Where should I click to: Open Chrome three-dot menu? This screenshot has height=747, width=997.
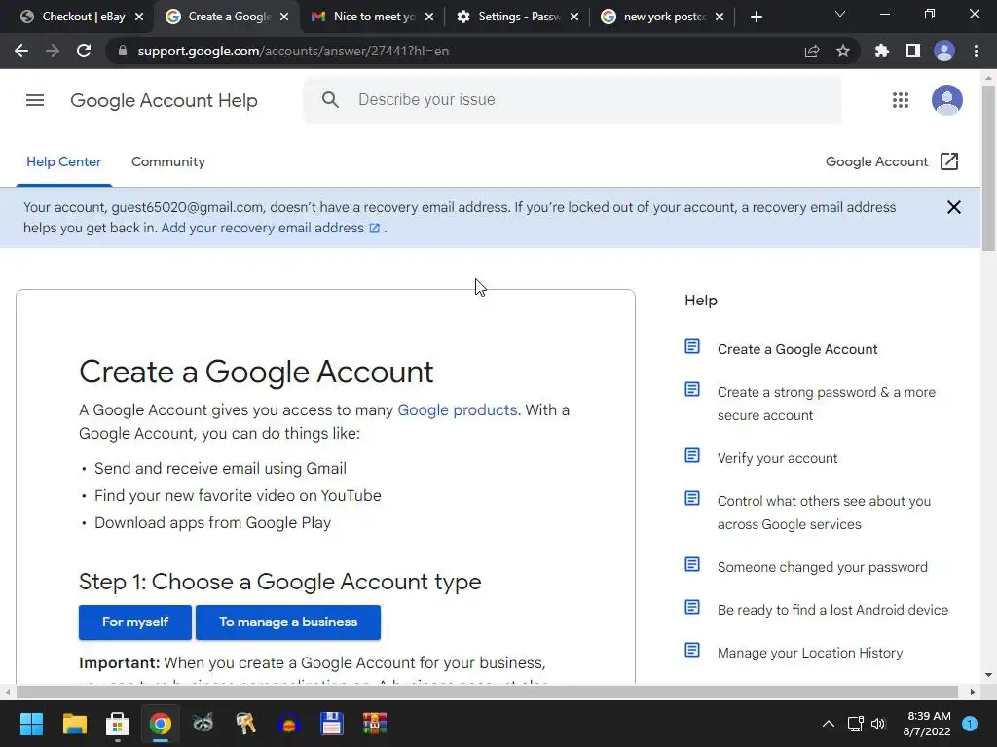pyautogui.click(x=976, y=51)
